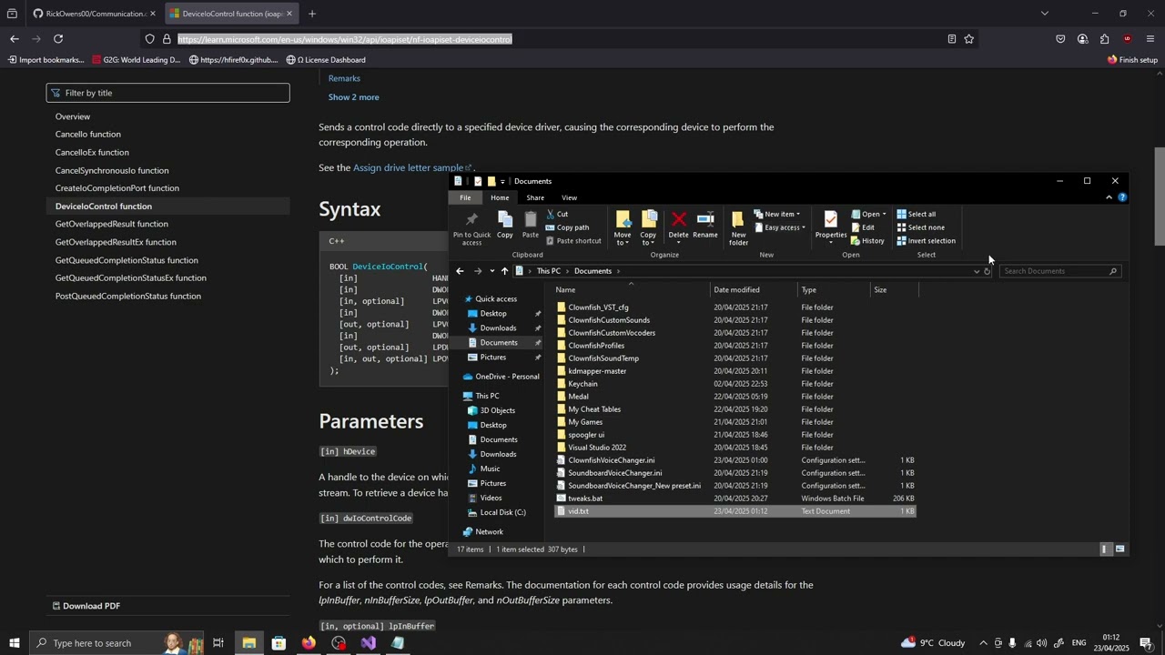Screen dimensions: 1165x655
Task: Open Assign drive letter sample link
Action: tap(411, 167)
